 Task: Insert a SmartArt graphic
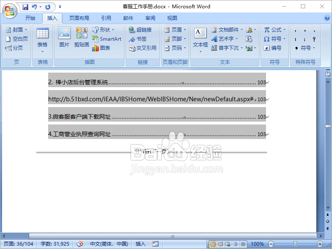click(107, 39)
